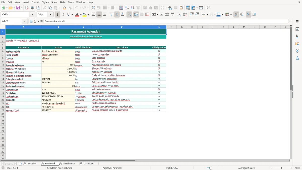The image size is (302, 170).
Task: Click the Headers and Footers icon
Action: click(181, 8)
